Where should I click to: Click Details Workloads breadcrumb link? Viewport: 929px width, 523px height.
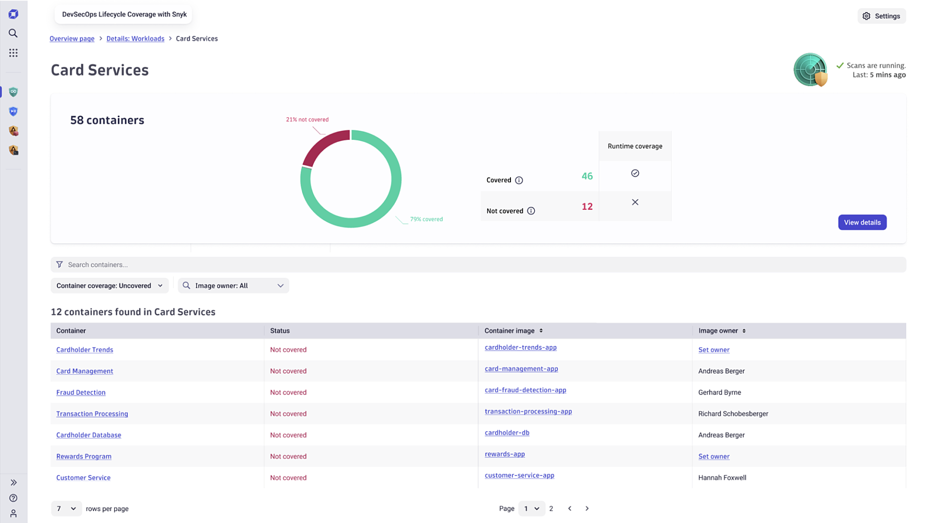[x=135, y=38]
